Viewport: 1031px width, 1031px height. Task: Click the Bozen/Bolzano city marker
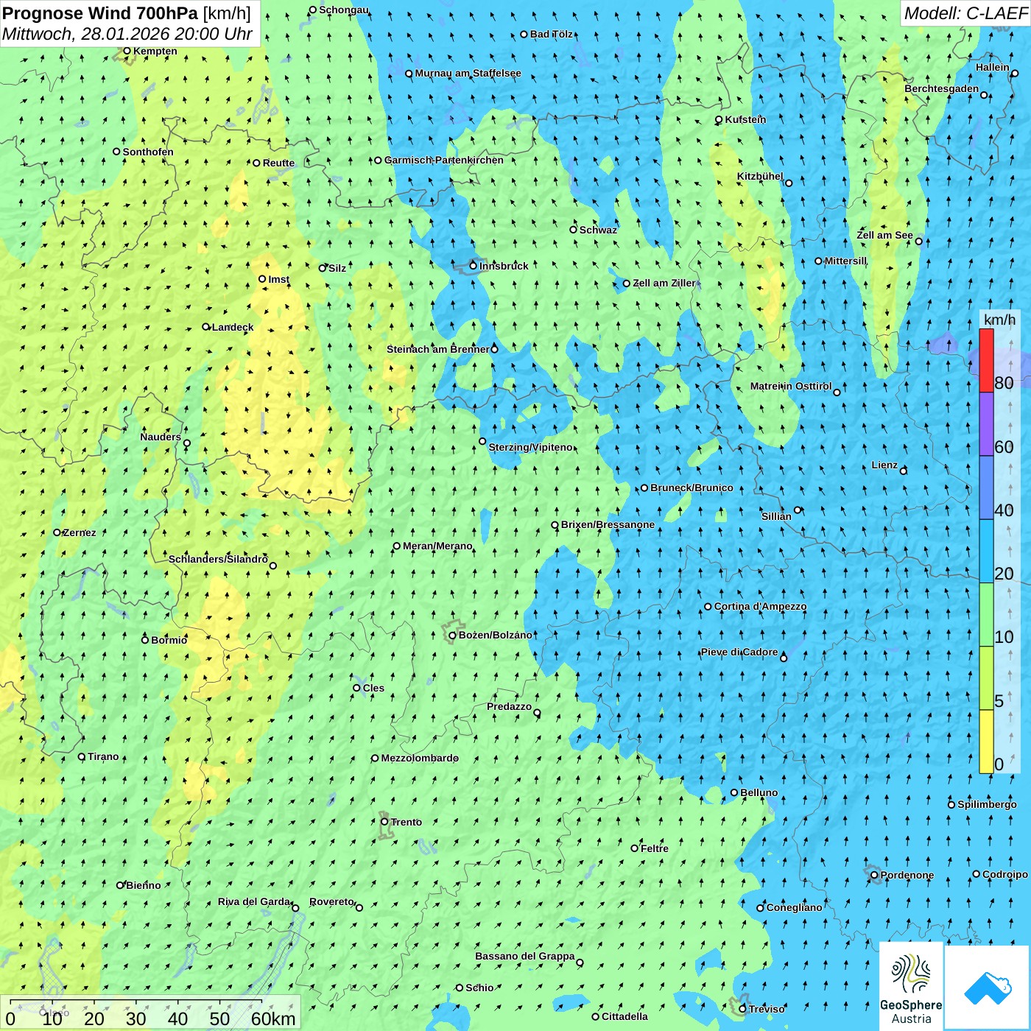(453, 636)
